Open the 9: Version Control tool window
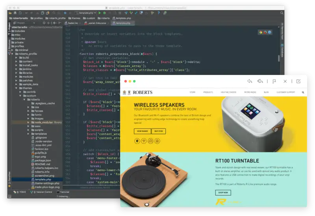Viewport: 315px width, 216px height. pyautogui.click(x=41, y=192)
